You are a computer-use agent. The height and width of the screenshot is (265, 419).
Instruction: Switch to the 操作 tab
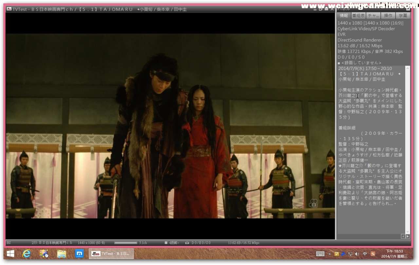(388, 15)
